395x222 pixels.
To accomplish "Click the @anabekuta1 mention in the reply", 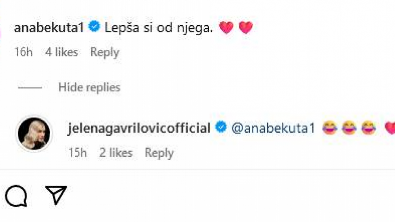I will coord(273,128).
